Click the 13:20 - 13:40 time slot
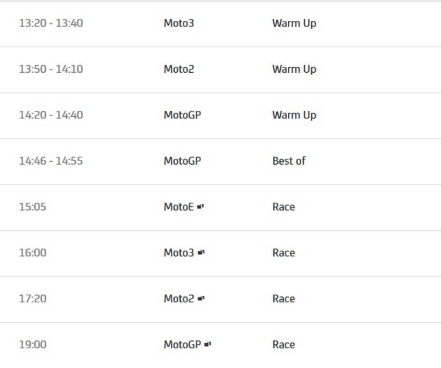The height and width of the screenshot is (368, 441). (51, 24)
